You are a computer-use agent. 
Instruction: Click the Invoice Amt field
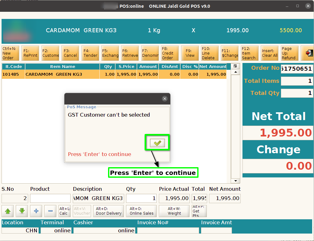click(x=216, y=230)
